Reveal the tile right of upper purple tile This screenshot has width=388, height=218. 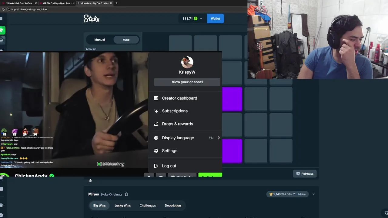256,99
